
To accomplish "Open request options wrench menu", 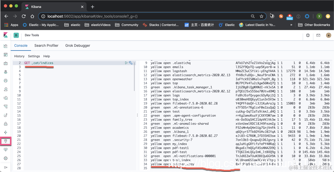I will click(131, 63).
